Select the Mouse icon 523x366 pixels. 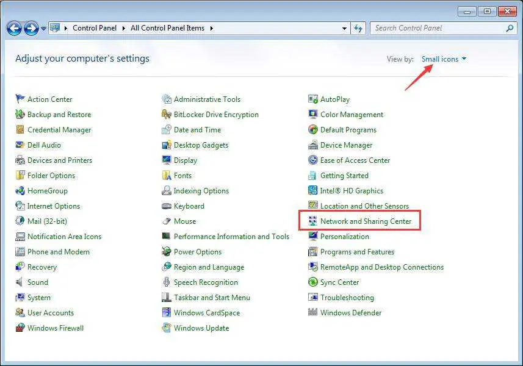click(185, 221)
